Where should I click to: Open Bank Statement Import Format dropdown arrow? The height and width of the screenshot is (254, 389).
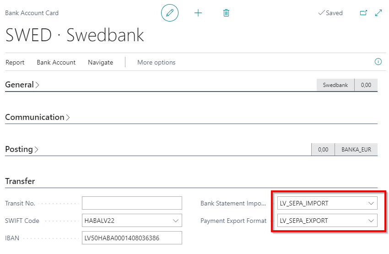pos(371,203)
